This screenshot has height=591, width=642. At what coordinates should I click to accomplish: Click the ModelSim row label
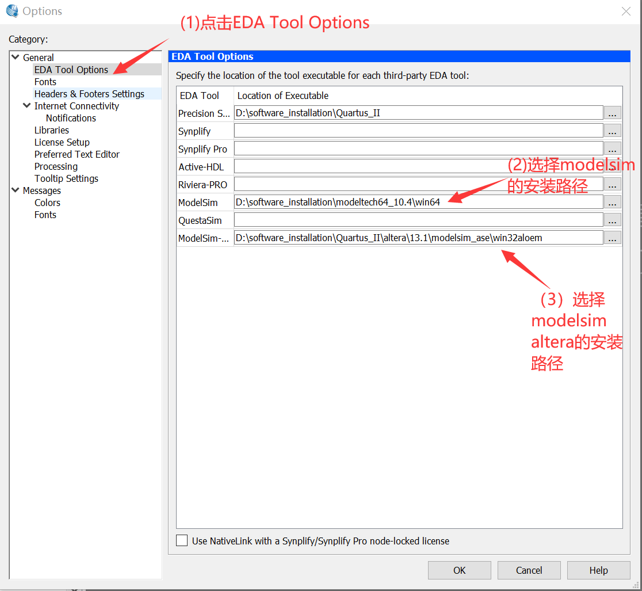[198, 203]
